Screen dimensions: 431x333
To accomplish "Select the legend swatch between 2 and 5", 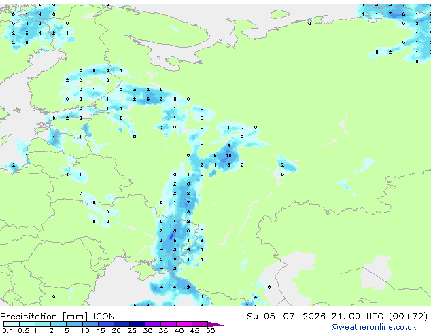I will tap(58, 324).
